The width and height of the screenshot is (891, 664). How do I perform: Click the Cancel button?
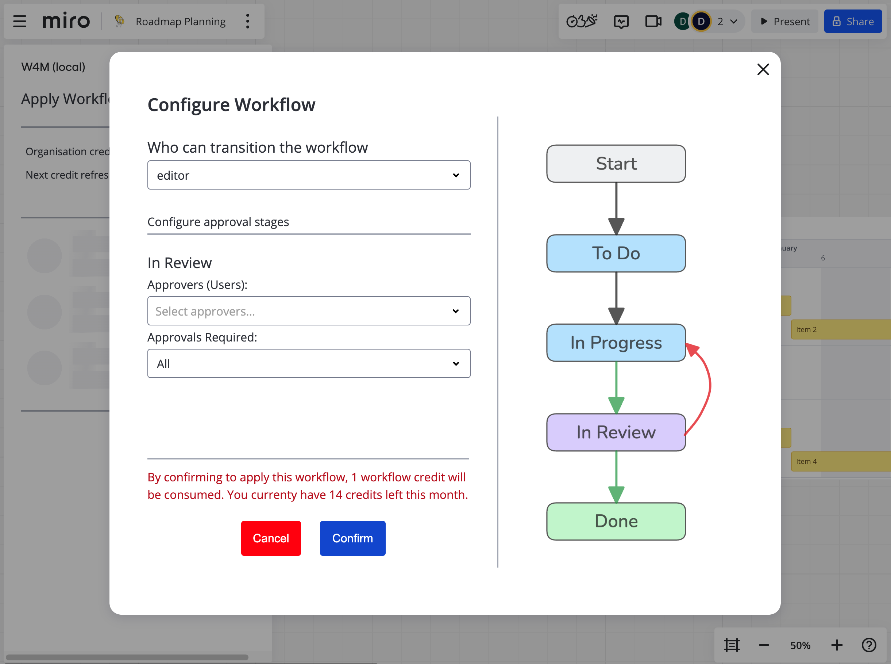(270, 538)
